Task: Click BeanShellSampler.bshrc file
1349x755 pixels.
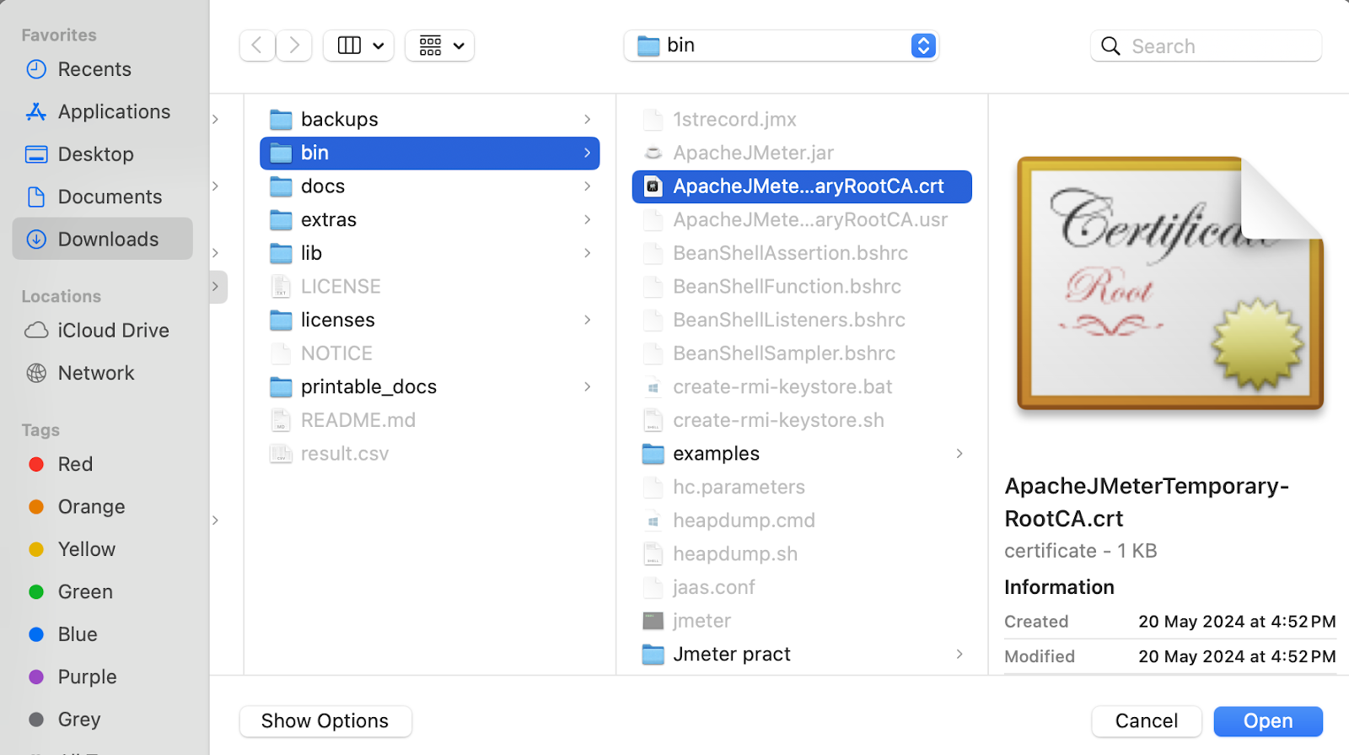Action: tap(802, 353)
